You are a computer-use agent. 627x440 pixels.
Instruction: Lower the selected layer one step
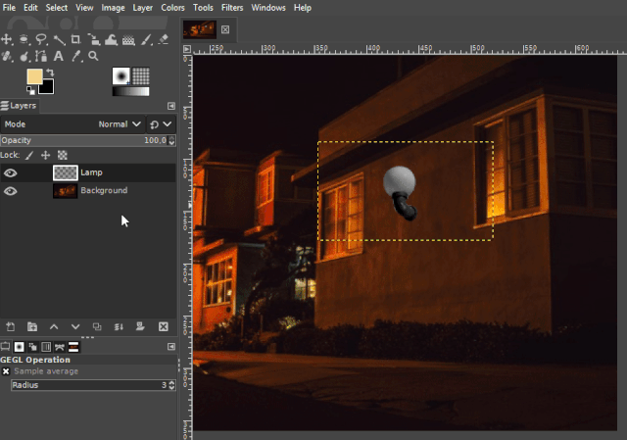(75, 326)
